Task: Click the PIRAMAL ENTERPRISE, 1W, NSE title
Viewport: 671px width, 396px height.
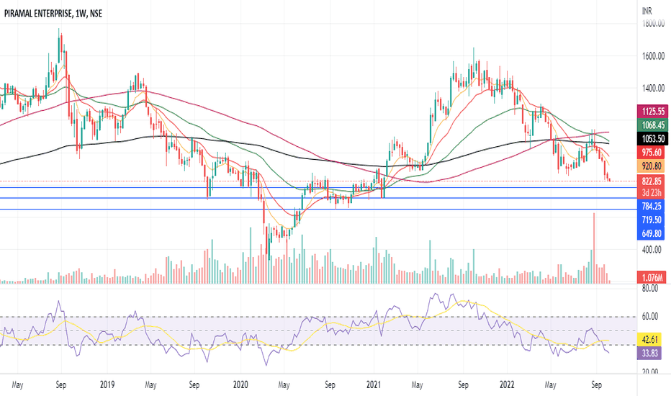Action: click(53, 14)
